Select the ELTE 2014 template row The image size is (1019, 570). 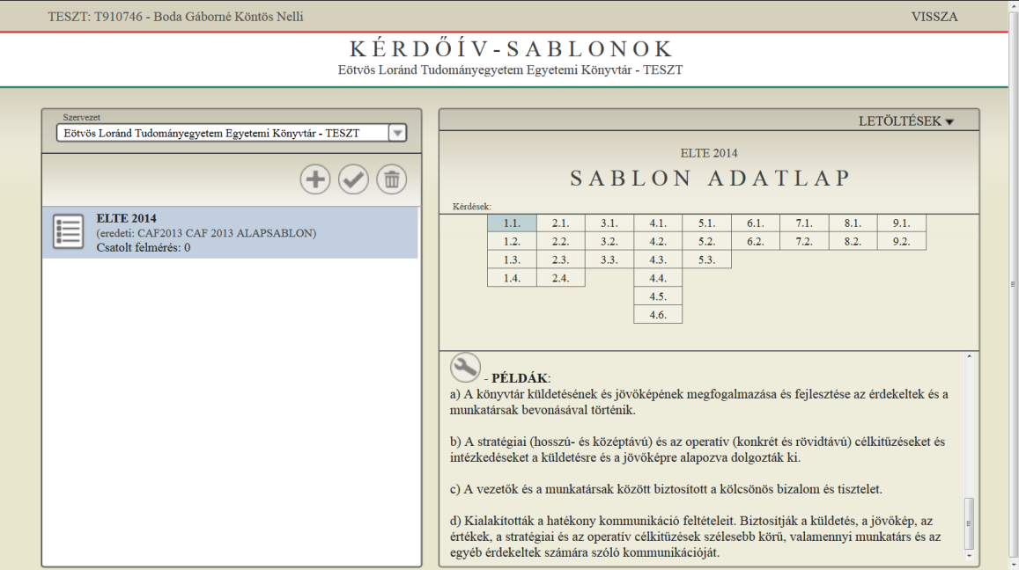[230, 232]
